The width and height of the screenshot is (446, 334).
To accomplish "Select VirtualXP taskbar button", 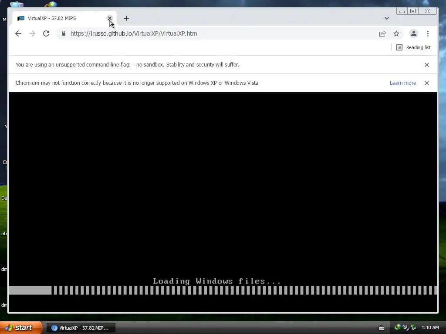I will (81, 328).
